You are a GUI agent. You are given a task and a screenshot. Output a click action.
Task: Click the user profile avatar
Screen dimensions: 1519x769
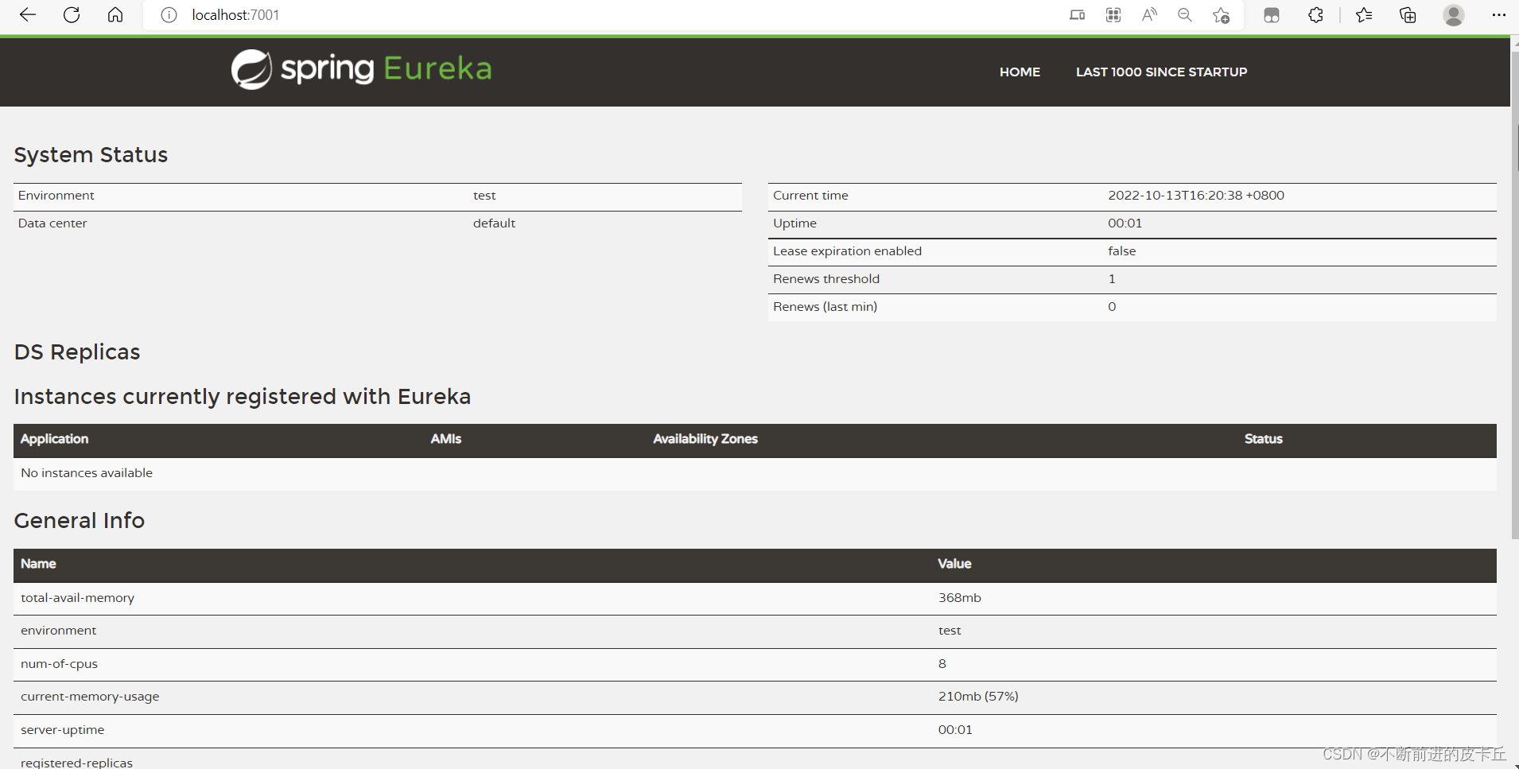coord(1454,15)
